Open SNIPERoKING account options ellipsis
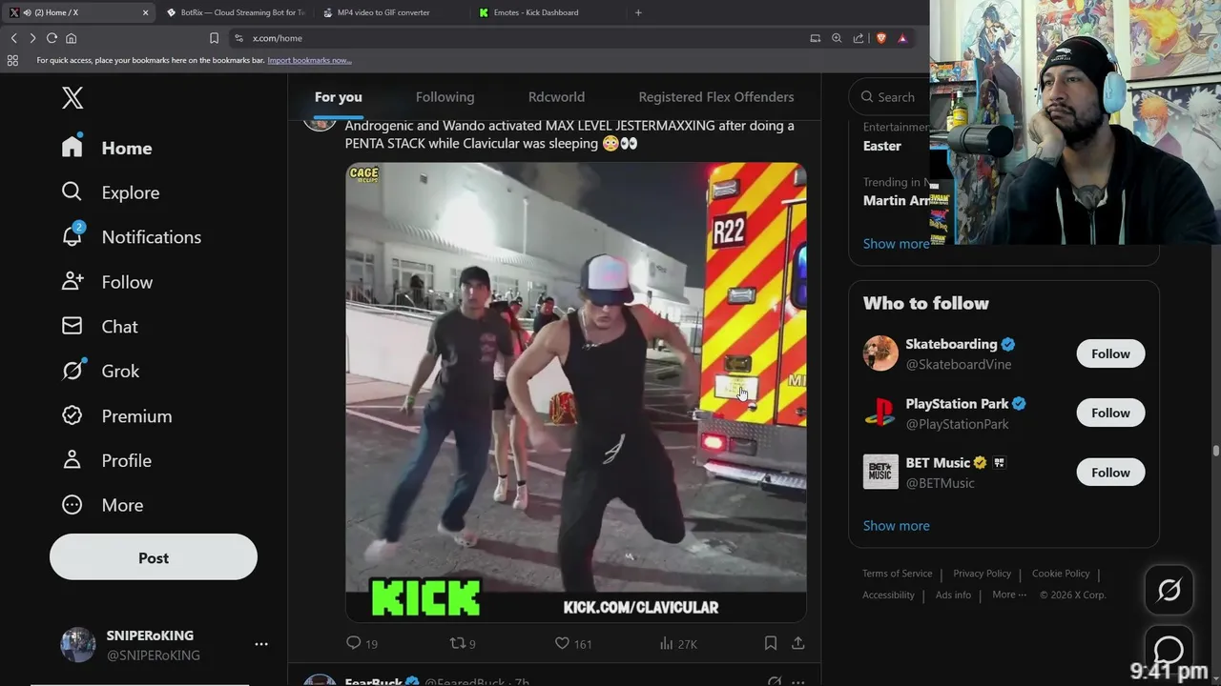1221x686 pixels. click(x=261, y=645)
